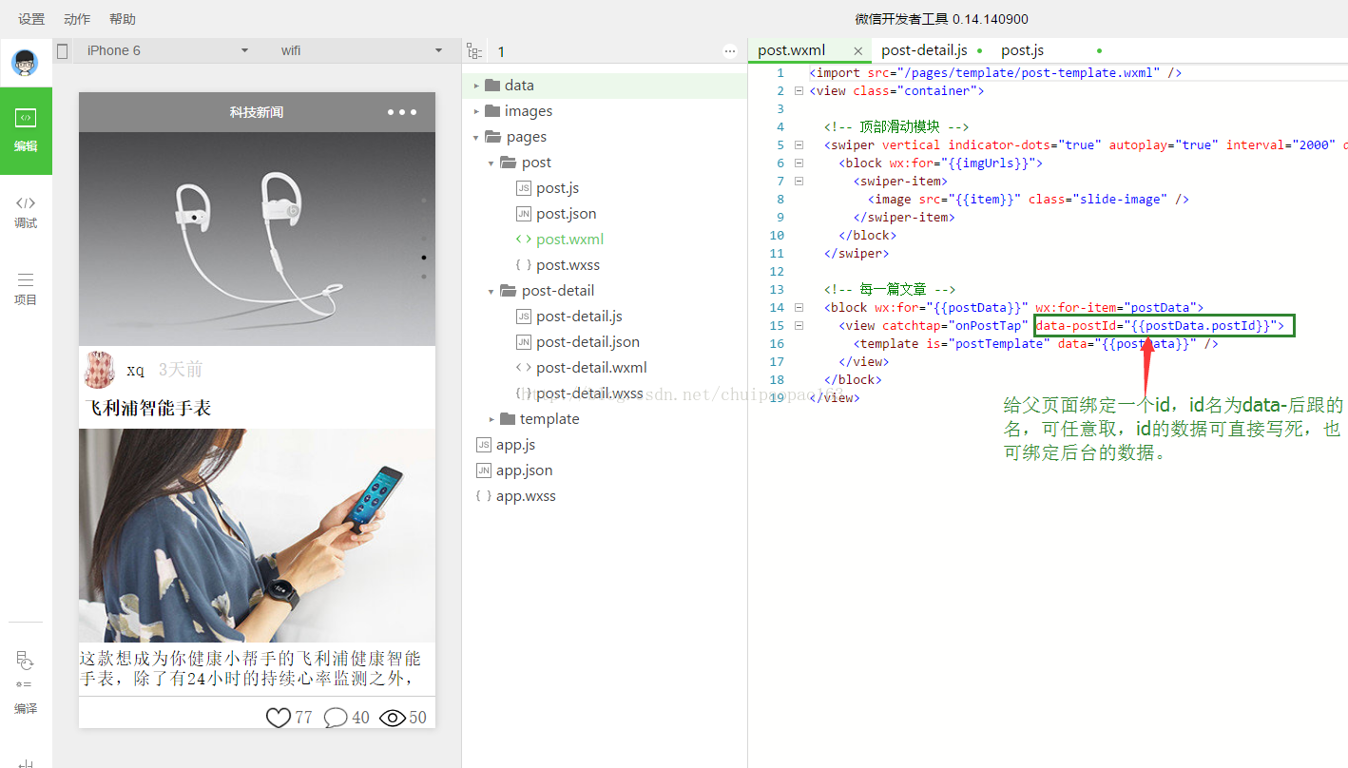Open the 动作 menu

click(x=77, y=19)
